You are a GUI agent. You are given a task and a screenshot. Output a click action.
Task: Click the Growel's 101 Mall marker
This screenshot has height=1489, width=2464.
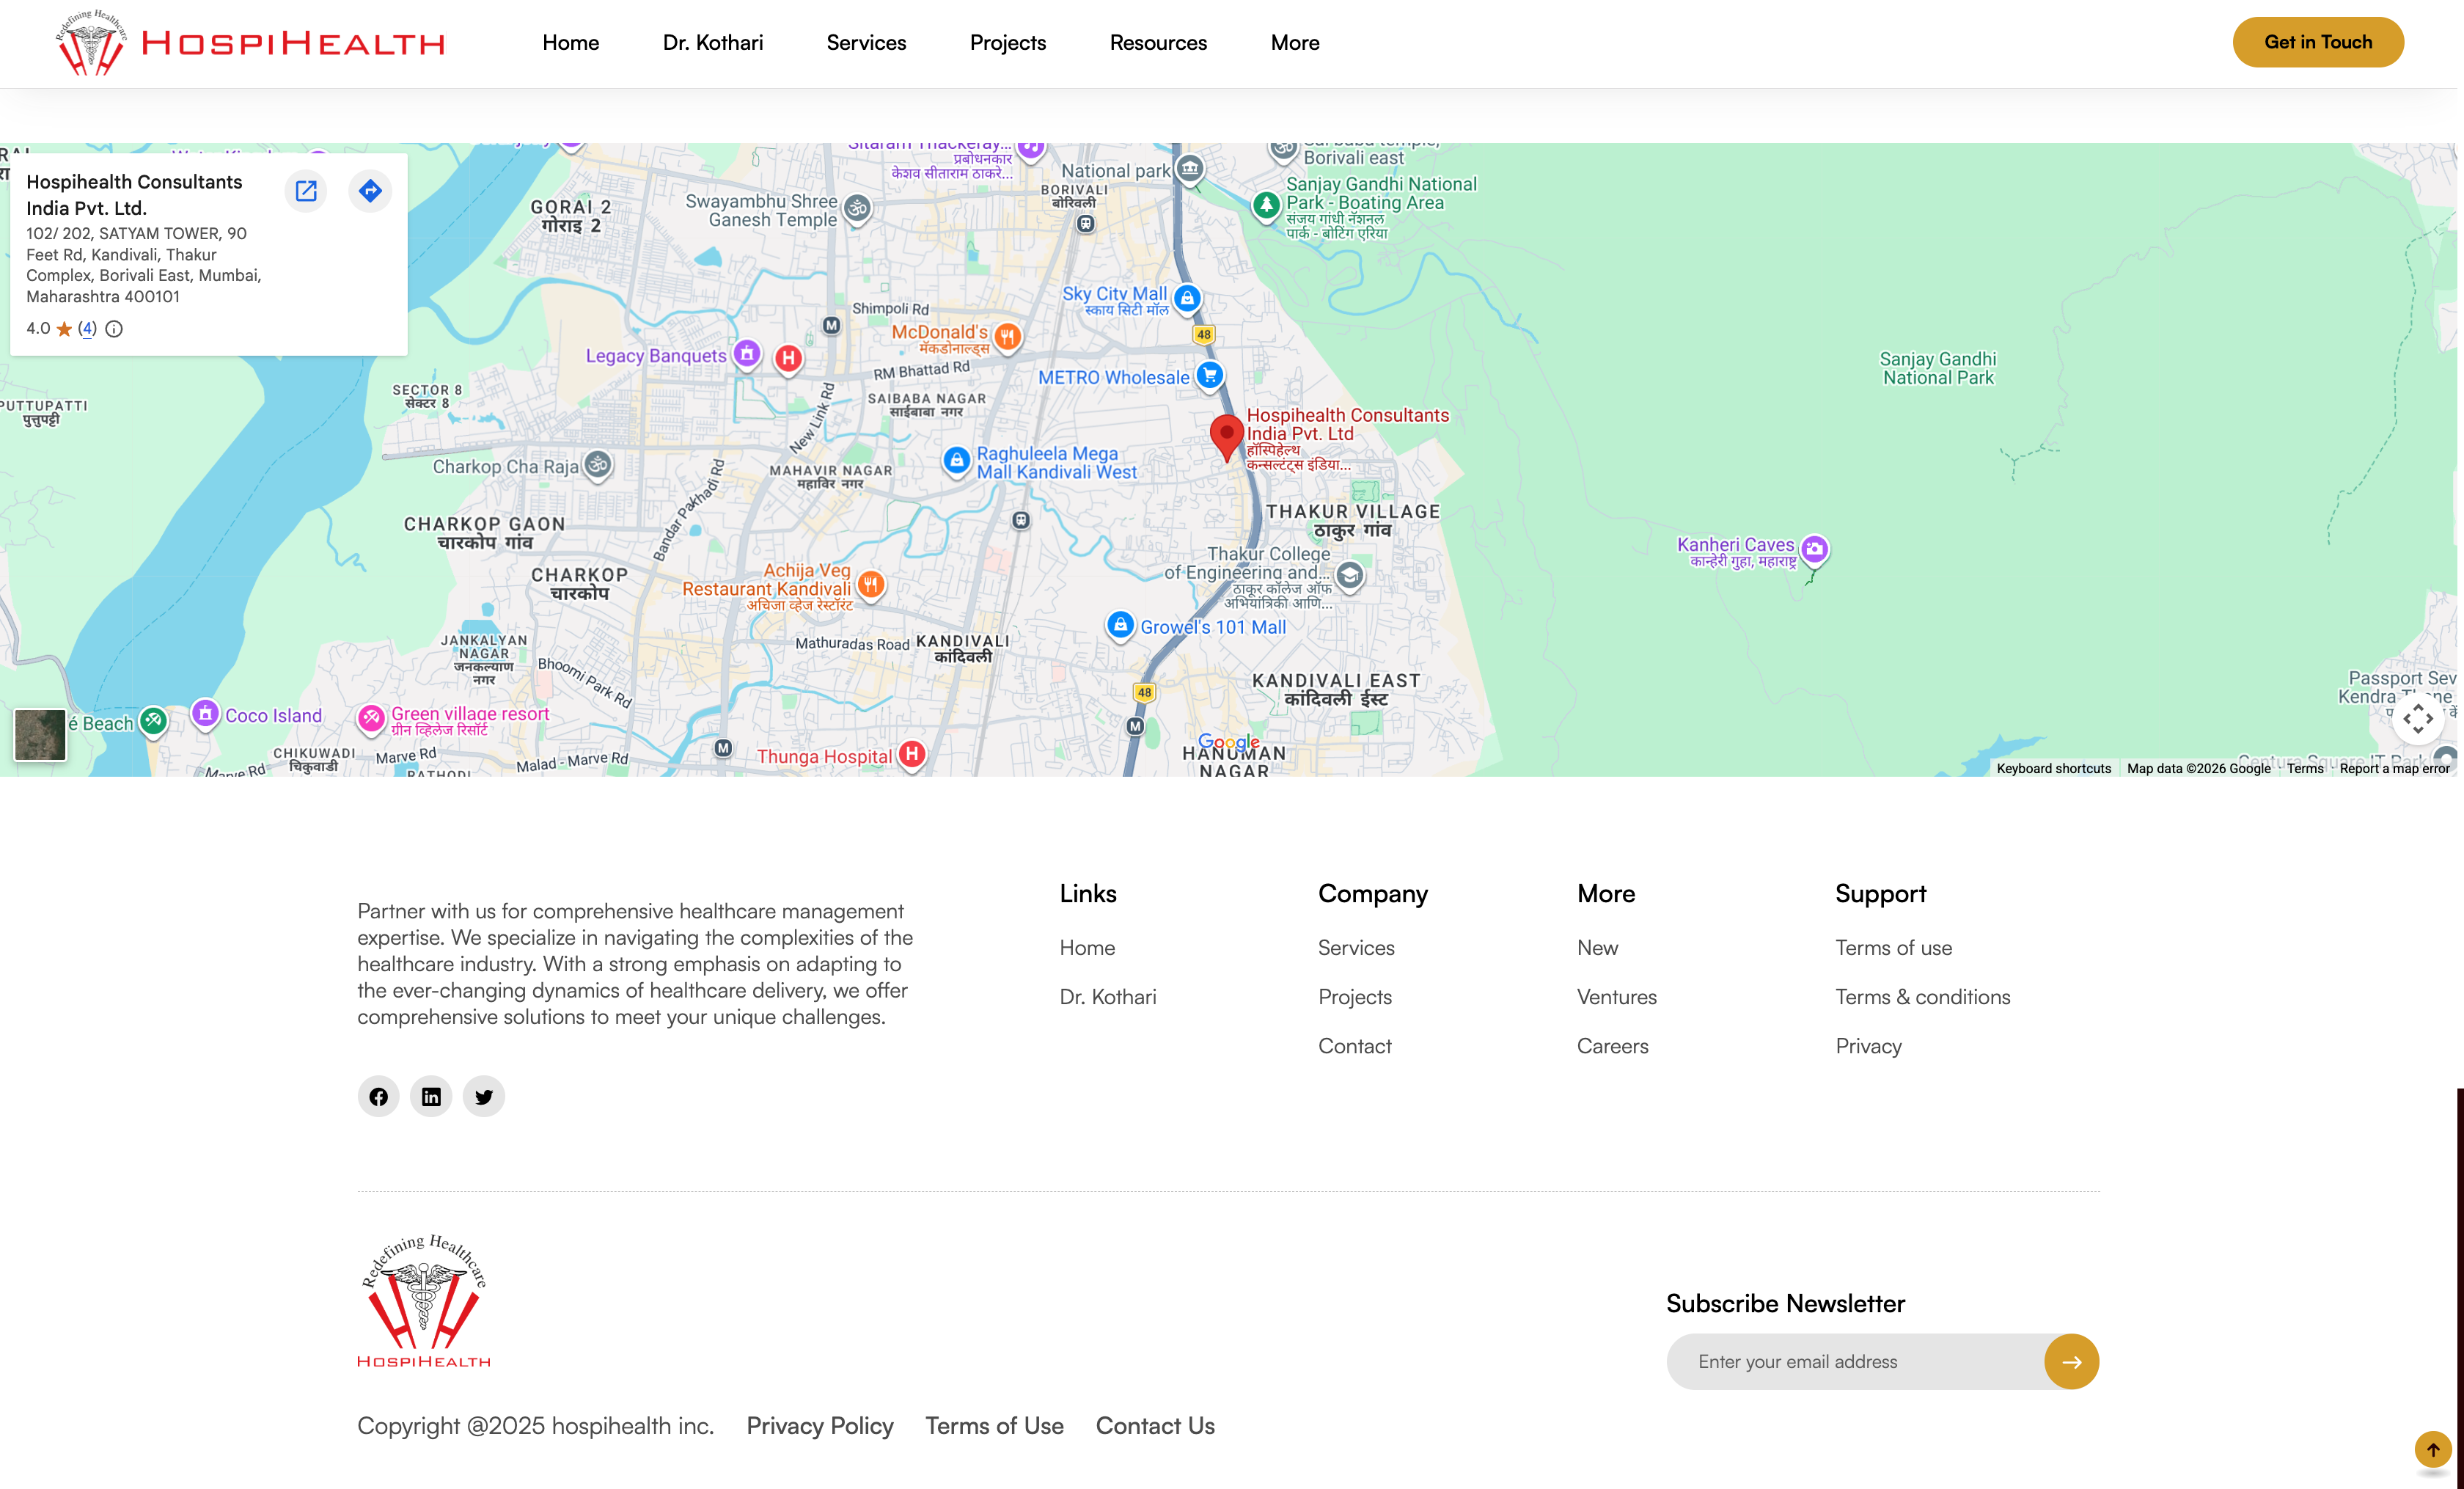[x=1120, y=626]
